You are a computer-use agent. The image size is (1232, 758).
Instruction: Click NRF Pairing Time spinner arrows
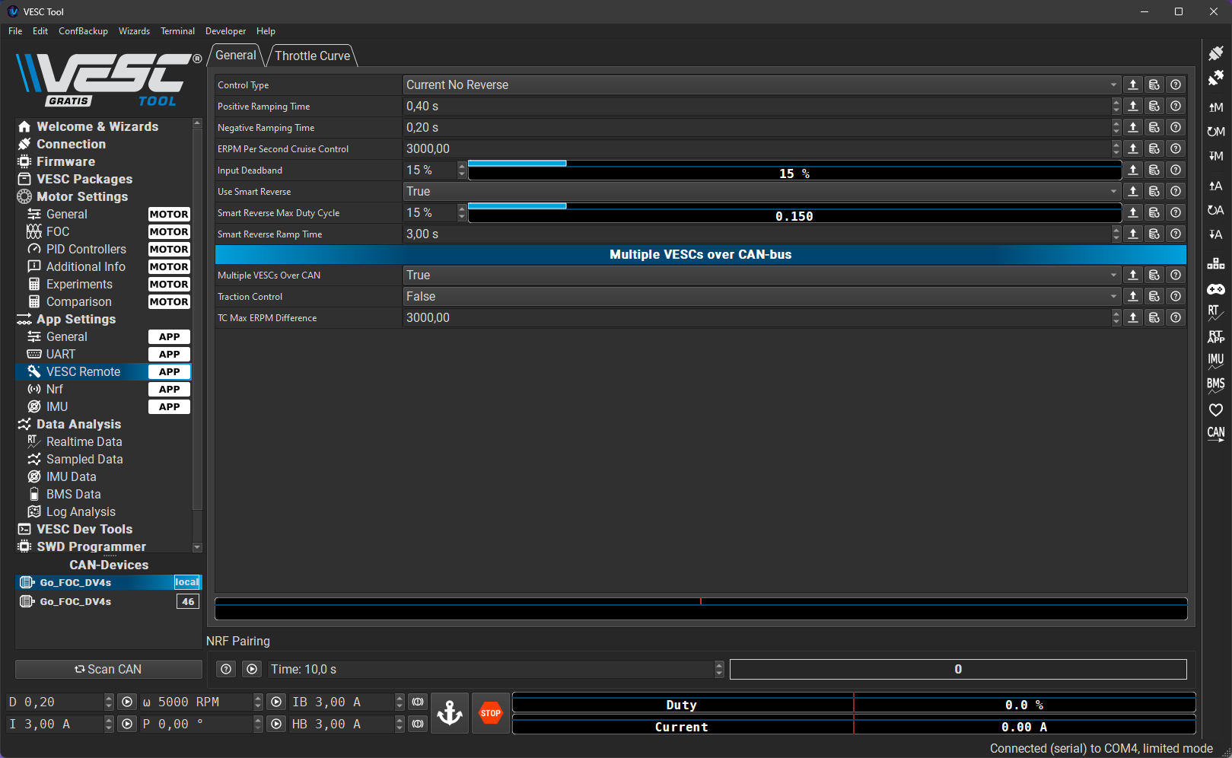click(719, 669)
